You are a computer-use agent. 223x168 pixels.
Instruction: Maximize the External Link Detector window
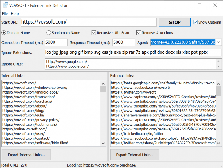200,5
